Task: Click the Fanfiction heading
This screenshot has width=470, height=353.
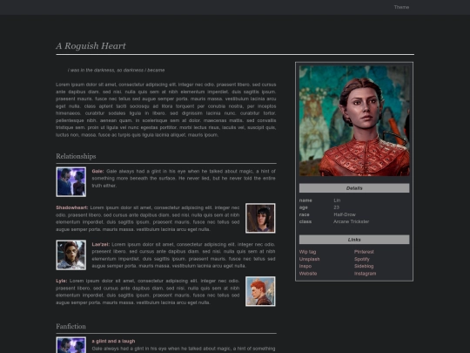Action: [70, 326]
